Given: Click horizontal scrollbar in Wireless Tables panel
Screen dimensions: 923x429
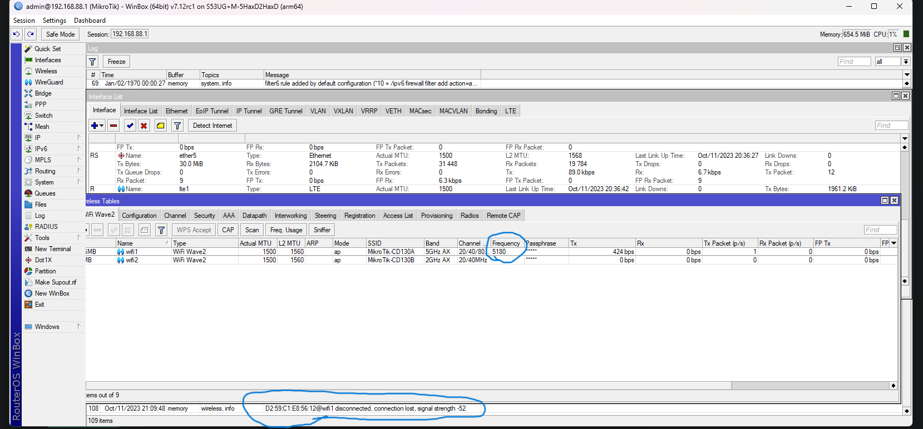Looking at the screenshot, I should (408, 386).
